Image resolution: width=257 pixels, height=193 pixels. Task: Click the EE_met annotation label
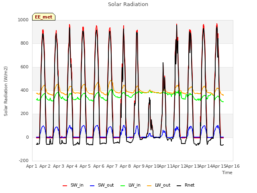(44, 17)
